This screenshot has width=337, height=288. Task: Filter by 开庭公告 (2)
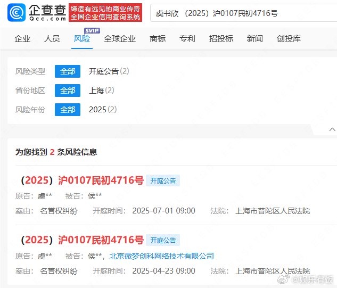coord(109,71)
